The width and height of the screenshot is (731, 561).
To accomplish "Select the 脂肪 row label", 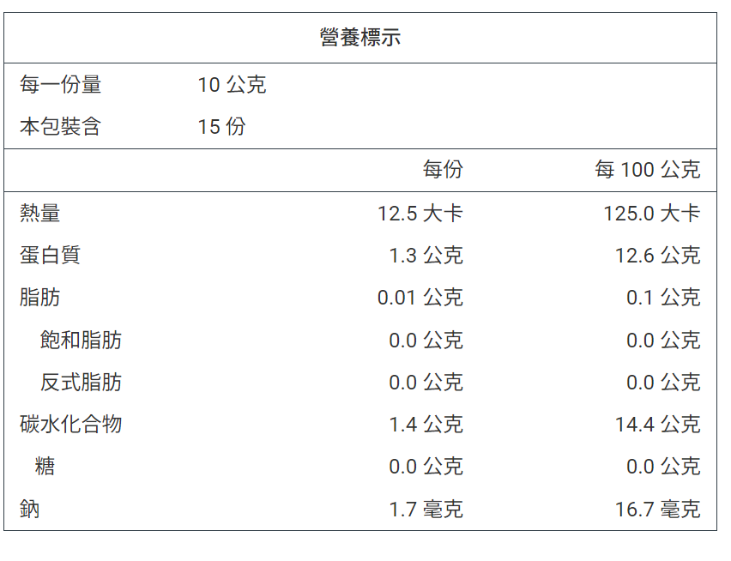I will [x=39, y=298].
